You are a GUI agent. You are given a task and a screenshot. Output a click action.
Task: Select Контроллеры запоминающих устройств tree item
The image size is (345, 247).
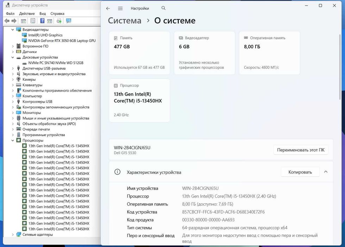click(x=56, y=107)
